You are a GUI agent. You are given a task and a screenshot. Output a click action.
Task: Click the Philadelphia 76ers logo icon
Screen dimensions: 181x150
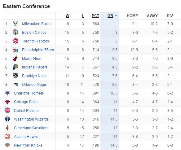coord(15,50)
